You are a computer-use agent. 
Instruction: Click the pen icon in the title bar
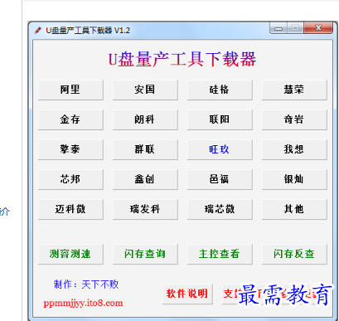pyautogui.click(x=38, y=30)
